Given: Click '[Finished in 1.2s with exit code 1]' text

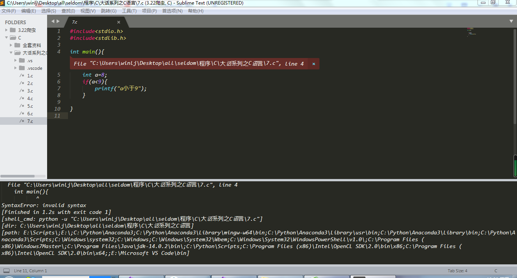Looking at the screenshot, I should 56,212.
